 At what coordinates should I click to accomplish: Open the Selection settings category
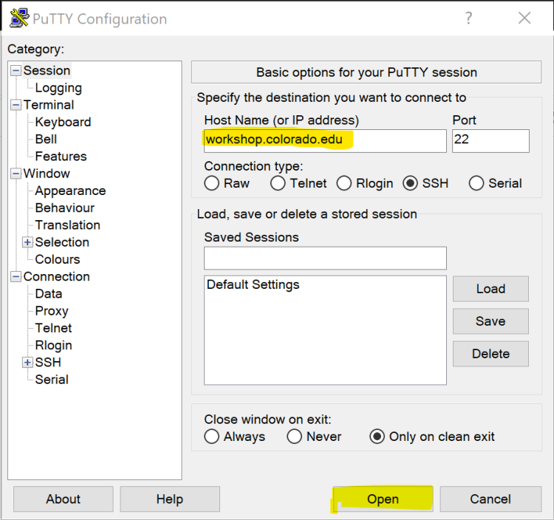62,242
